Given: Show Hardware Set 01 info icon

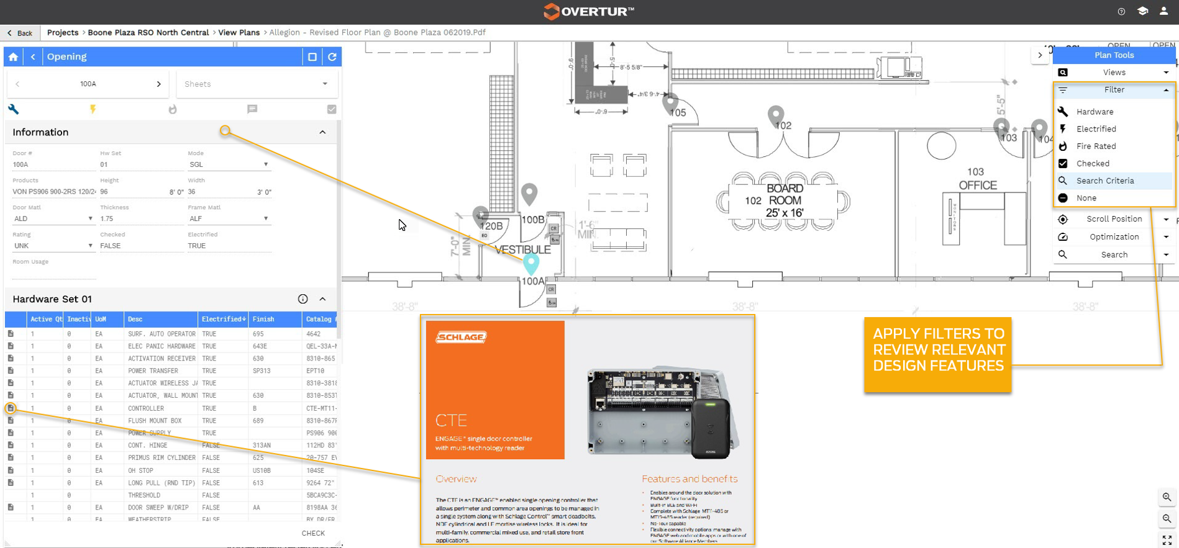Looking at the screenshot, I should pyautogui.click(x=303, y=299).
